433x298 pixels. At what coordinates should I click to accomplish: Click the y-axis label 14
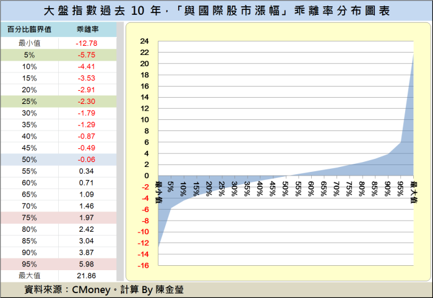144,97
